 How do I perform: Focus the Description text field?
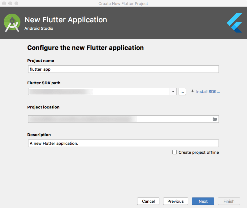[123, 143]
